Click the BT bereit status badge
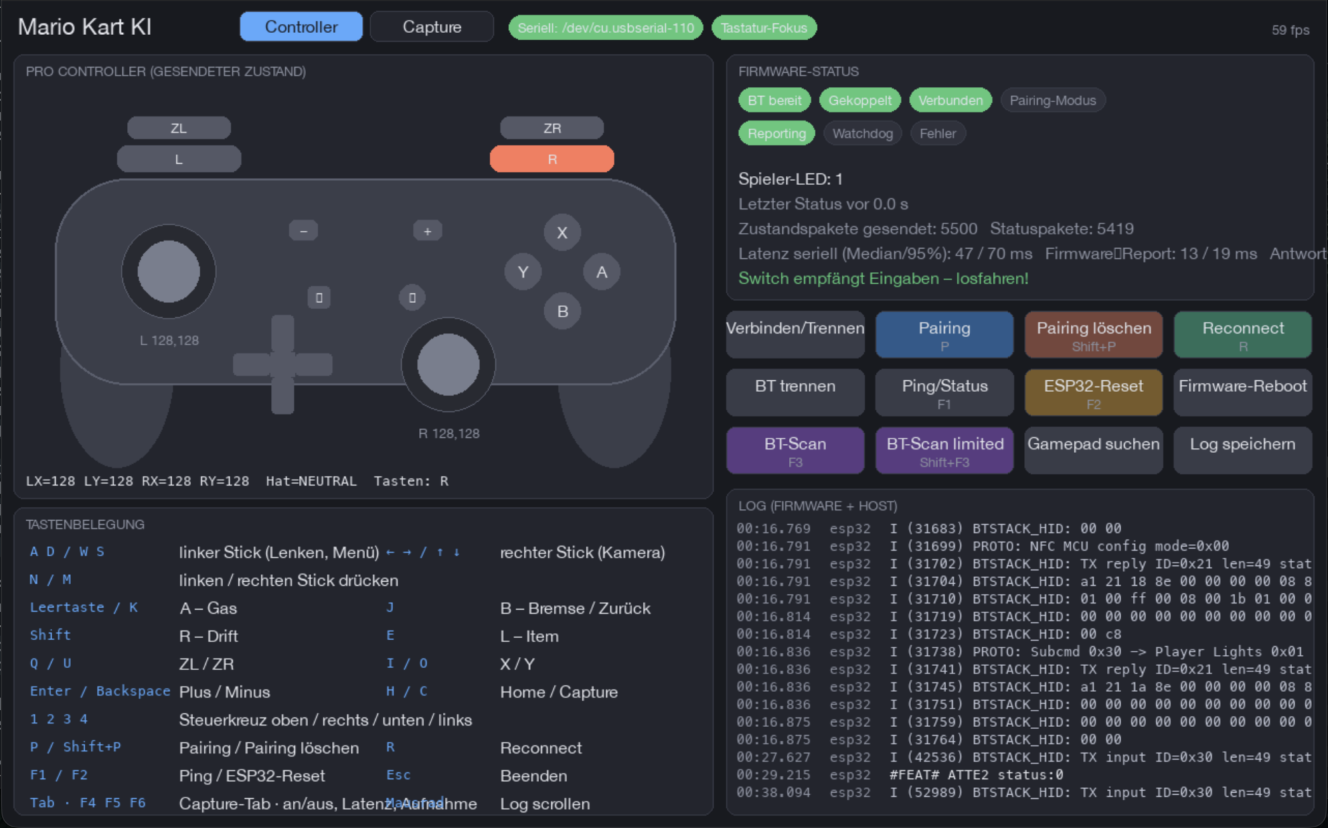This screenshot has width=1328, height=828. click(774, 100)
